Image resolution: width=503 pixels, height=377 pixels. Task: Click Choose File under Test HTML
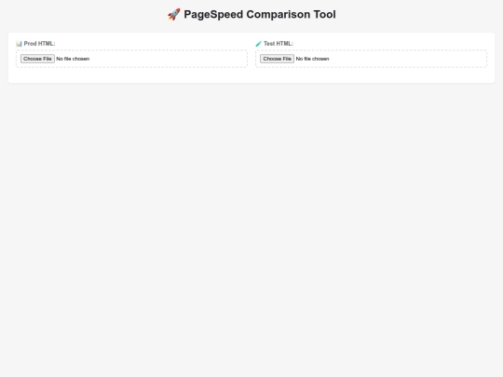click(x=278, y=59)
